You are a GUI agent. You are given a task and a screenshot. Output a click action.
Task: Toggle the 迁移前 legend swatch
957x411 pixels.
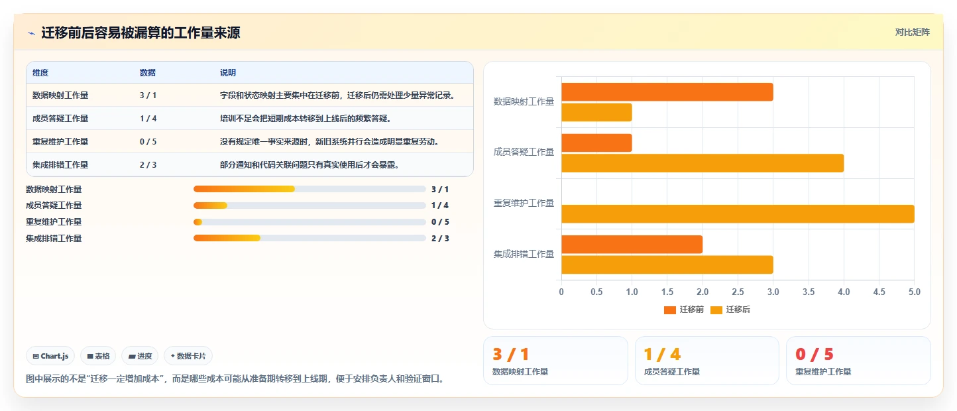[x=670, y=310]
